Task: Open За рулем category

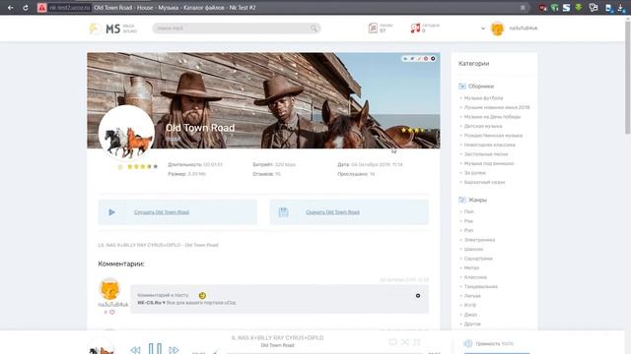Action: tap(475, 173)
